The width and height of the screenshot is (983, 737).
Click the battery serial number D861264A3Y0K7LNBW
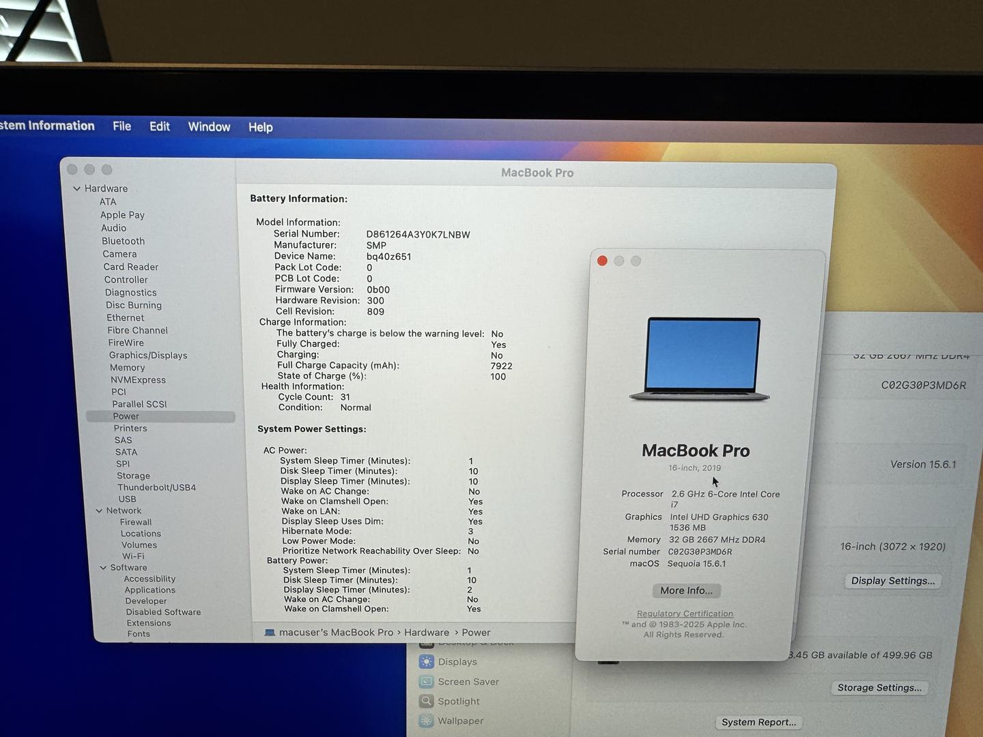click(x=418, y=234)
